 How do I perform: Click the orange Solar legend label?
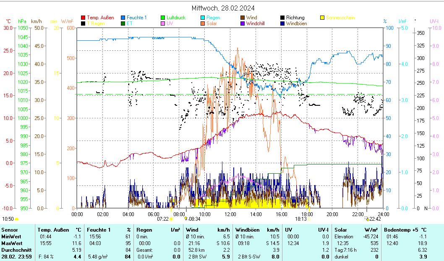click(x=212, y=24)
